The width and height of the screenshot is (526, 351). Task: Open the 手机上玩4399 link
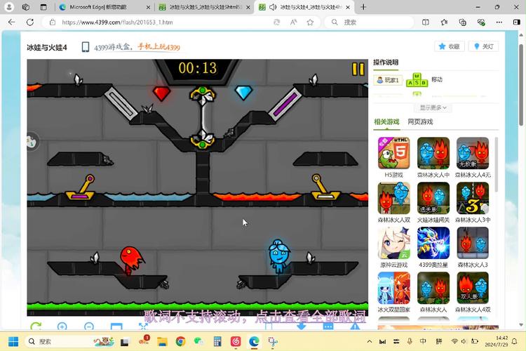(x=158, y=47)
